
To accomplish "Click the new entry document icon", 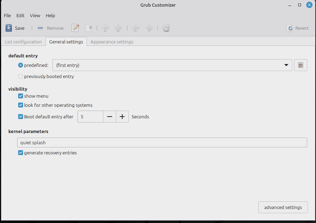I will [89, 28].
